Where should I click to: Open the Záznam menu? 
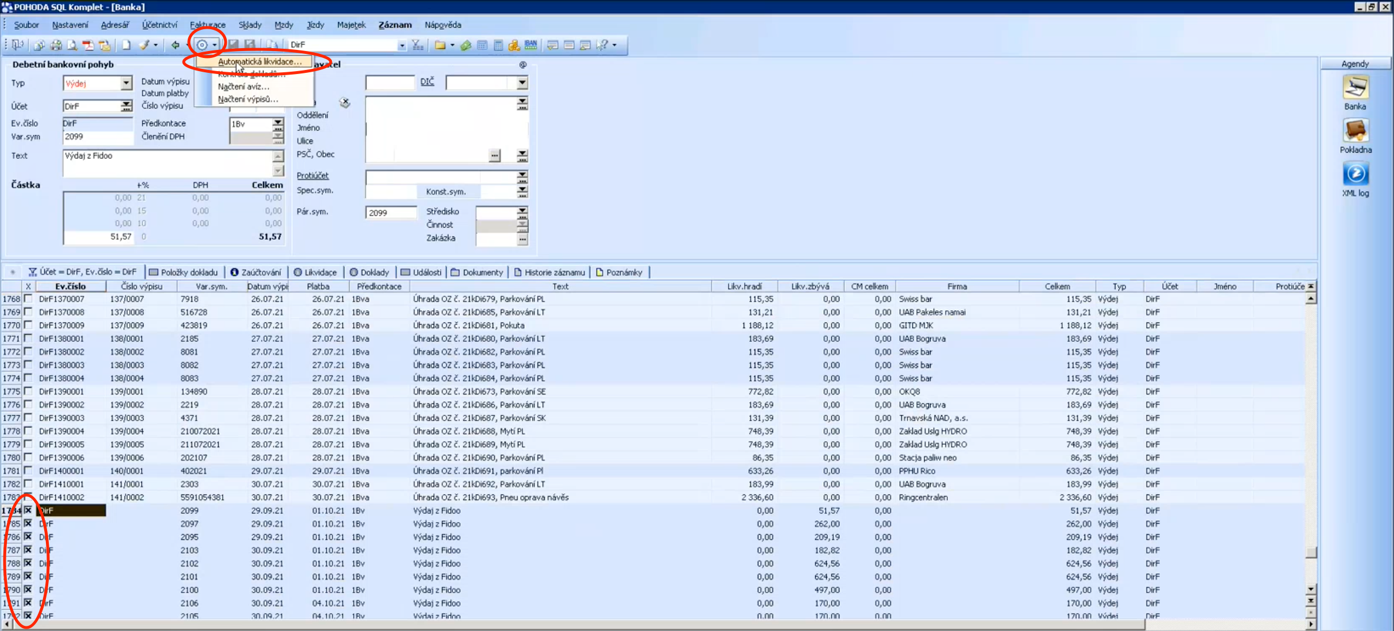395,25
